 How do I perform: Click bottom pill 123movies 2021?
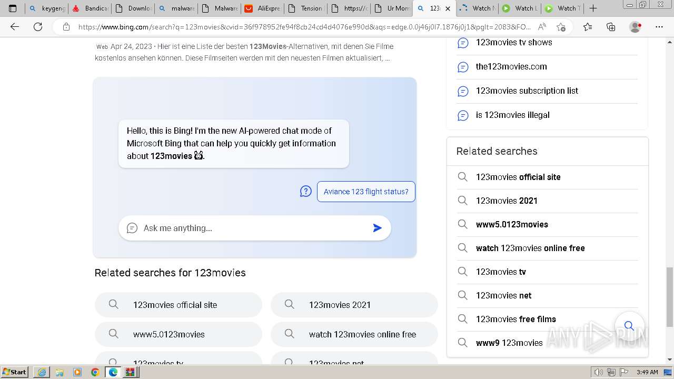pyautogui.click(x=354, y=305)
